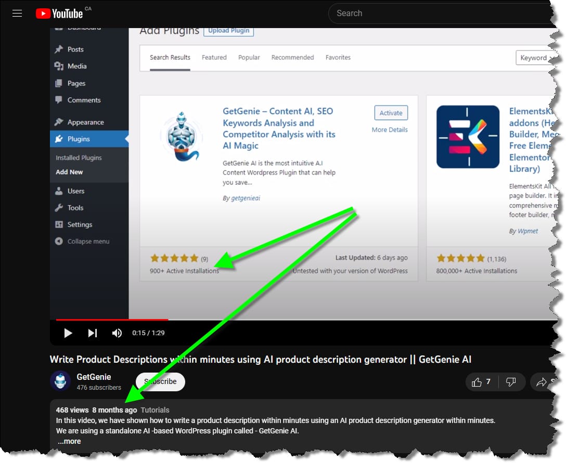Open the Wpmet author link

pos(527,231)
